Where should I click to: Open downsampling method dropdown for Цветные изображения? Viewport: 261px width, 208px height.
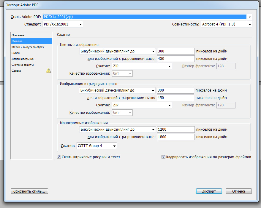click(117, 51)
